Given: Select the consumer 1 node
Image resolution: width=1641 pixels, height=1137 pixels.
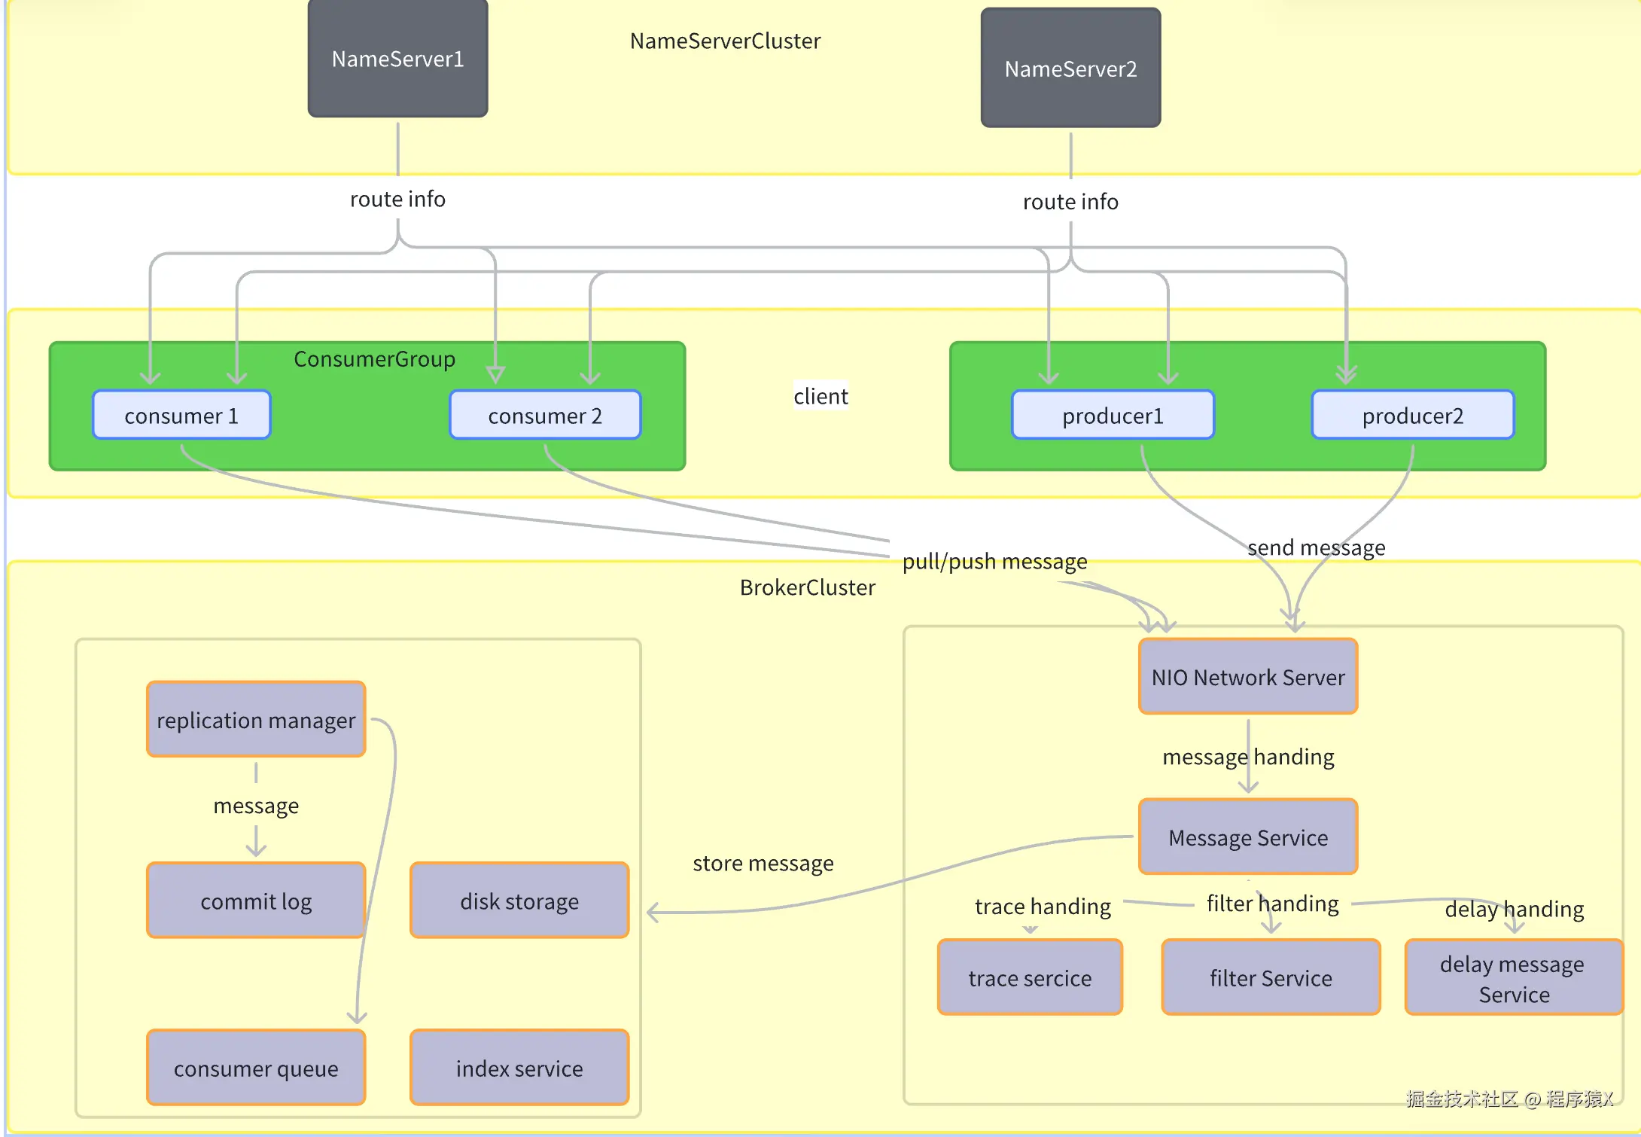Looking at the screenshot, I should coord(181,415).
